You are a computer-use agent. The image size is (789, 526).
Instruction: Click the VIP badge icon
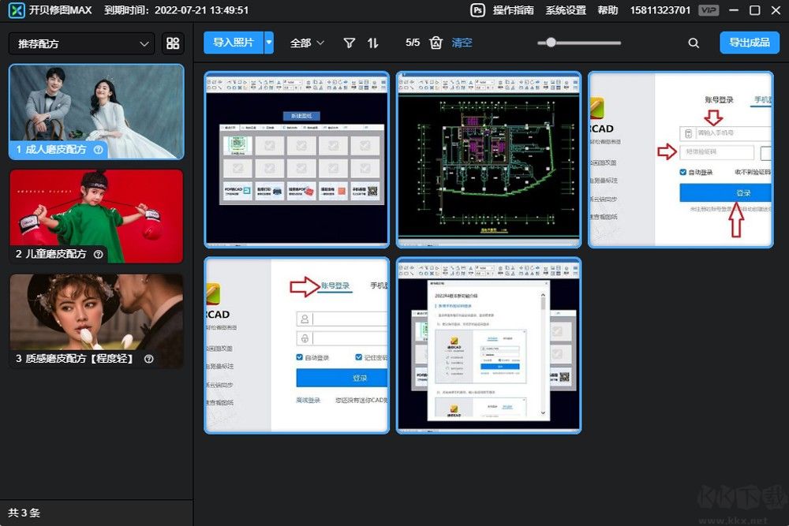(x=709, y=10)
